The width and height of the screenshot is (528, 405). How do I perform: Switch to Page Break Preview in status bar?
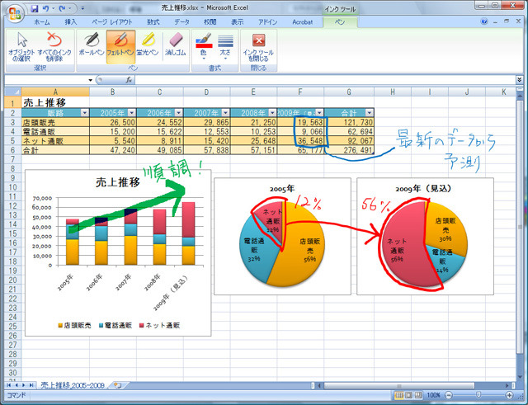418,395
